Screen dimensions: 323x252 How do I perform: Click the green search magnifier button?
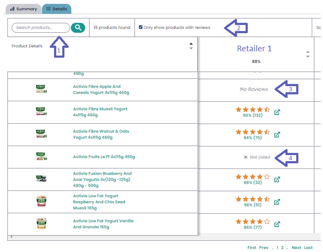click(x=78, y=28)
